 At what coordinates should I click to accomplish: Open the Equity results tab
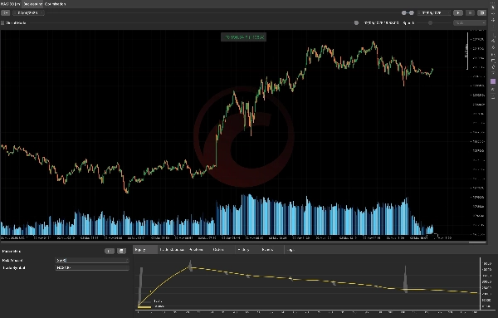click(x=145, y=250)
